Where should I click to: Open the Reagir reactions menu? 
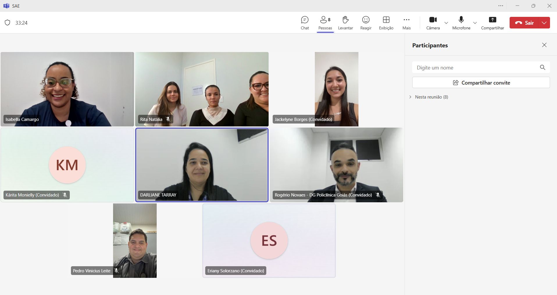click(x=366, y=23)
